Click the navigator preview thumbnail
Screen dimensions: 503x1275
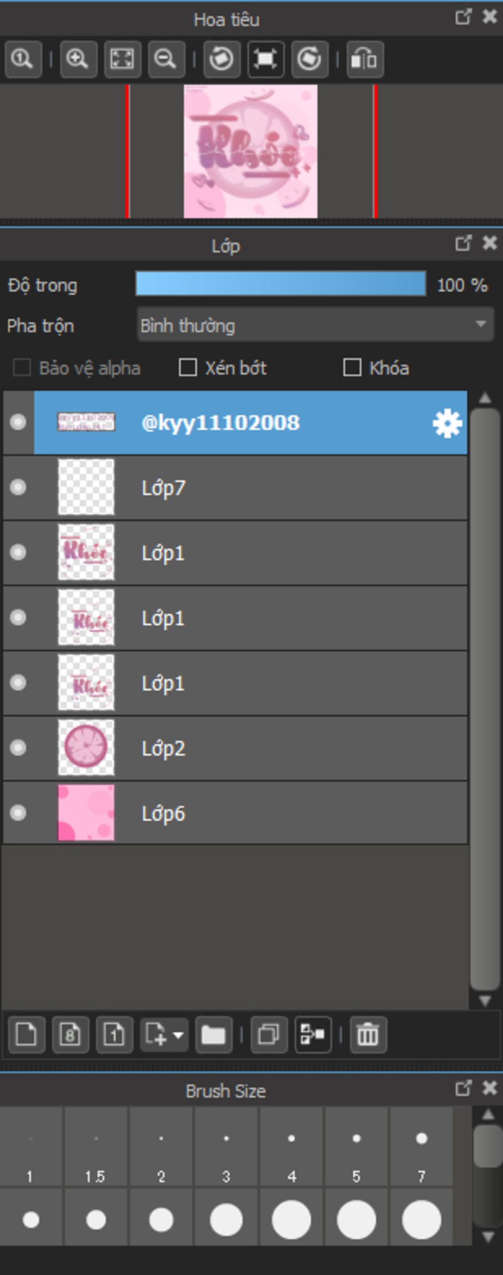250,151
